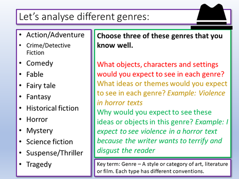Click the black detective hat icon

pyautogui.click(x=212, y=16)
